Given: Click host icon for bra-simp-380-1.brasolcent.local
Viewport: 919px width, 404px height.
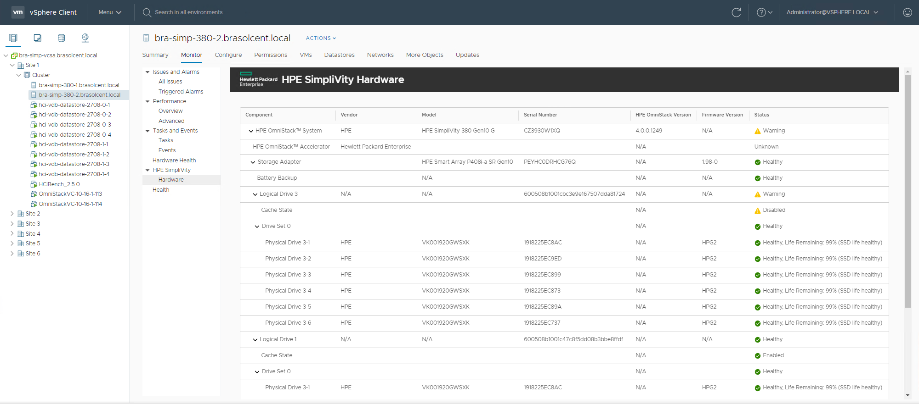Looking at the screenshot, I should point(34,85).
